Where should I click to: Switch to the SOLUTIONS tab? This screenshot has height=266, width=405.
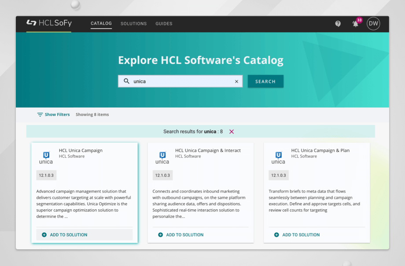tap(133, 24)
